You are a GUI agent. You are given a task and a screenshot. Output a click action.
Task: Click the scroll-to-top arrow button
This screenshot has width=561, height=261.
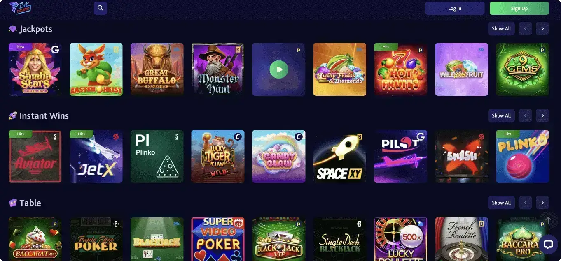pyautogui.click(x=548, y=220)
